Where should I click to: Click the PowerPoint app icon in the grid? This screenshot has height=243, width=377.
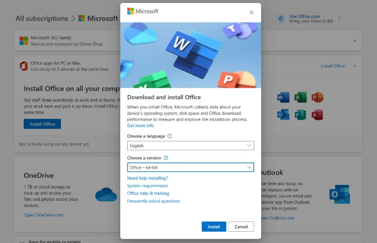(318, 97)
